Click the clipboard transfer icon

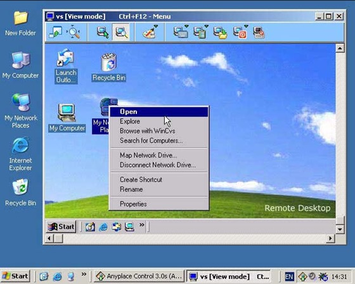[200, 33]
